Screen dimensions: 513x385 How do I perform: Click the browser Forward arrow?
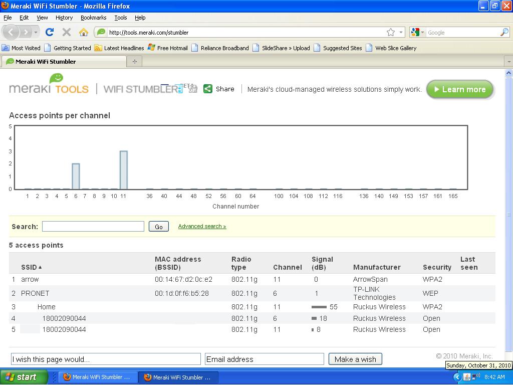pyautogui.click(x=25, y=32)
